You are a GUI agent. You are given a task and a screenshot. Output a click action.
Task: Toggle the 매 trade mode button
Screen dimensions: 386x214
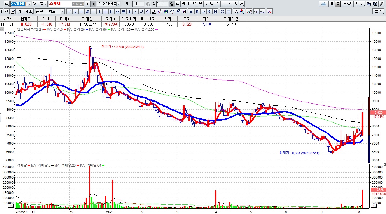point(331,4)
